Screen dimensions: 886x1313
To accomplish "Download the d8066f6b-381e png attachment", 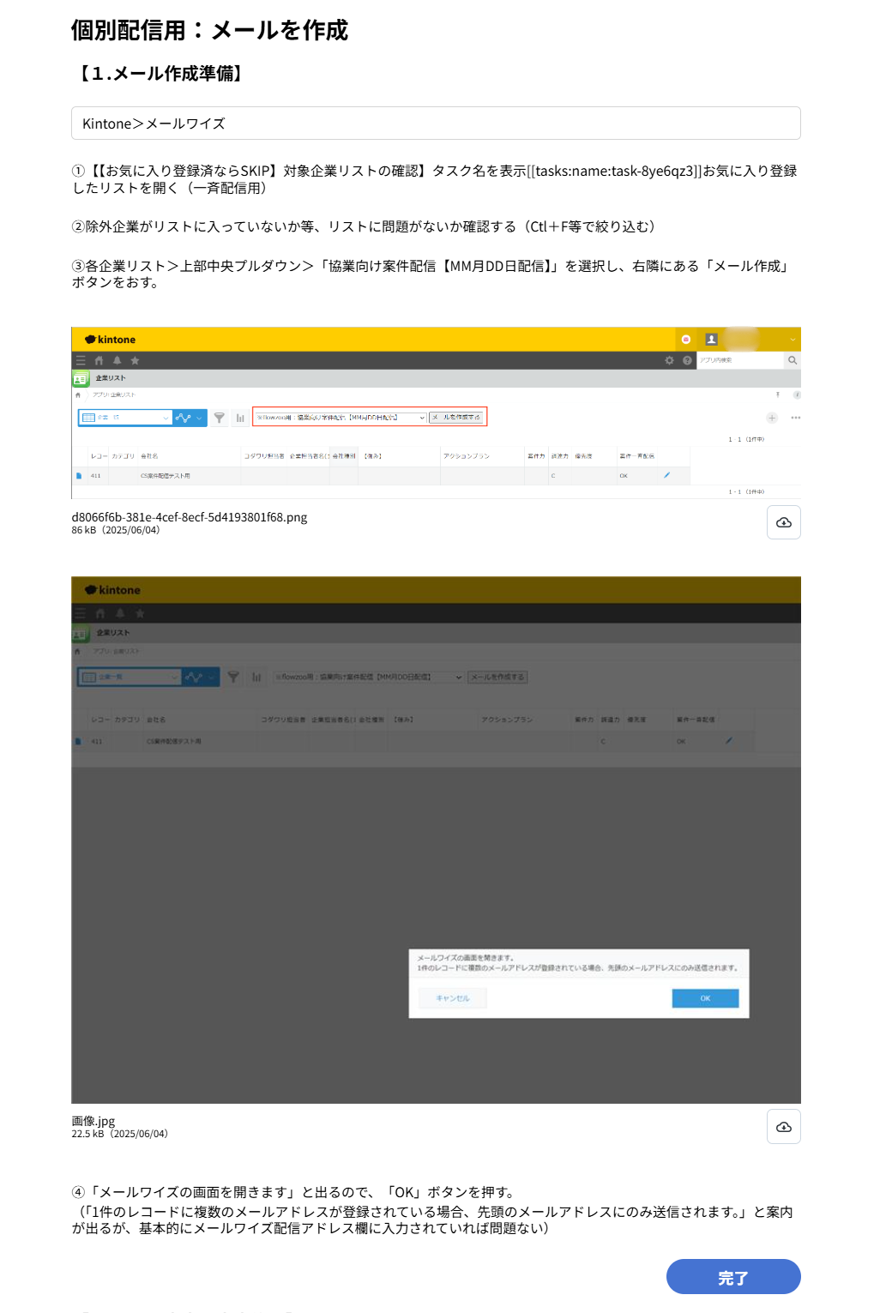I will coord(783,522).
